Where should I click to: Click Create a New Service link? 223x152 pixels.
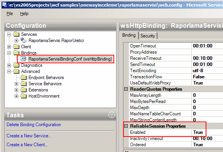(29, 136)
